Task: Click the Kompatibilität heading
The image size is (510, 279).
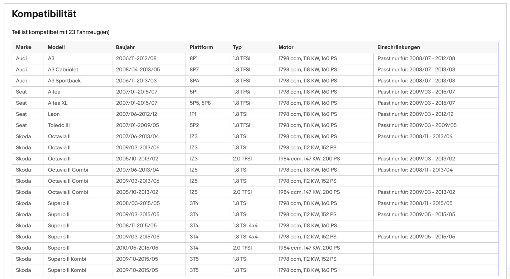Action: click(44, 14)
